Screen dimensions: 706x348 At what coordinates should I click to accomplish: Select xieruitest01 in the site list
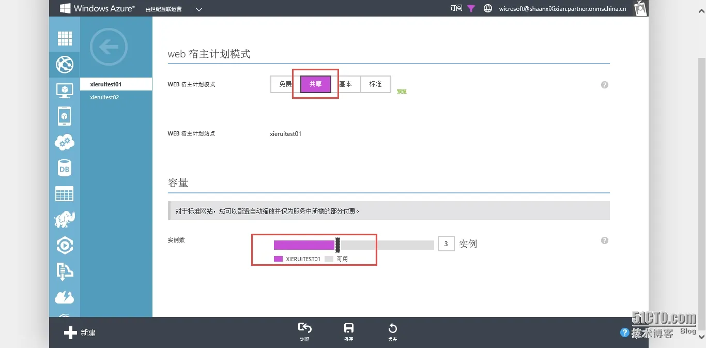tap(116, 84)
